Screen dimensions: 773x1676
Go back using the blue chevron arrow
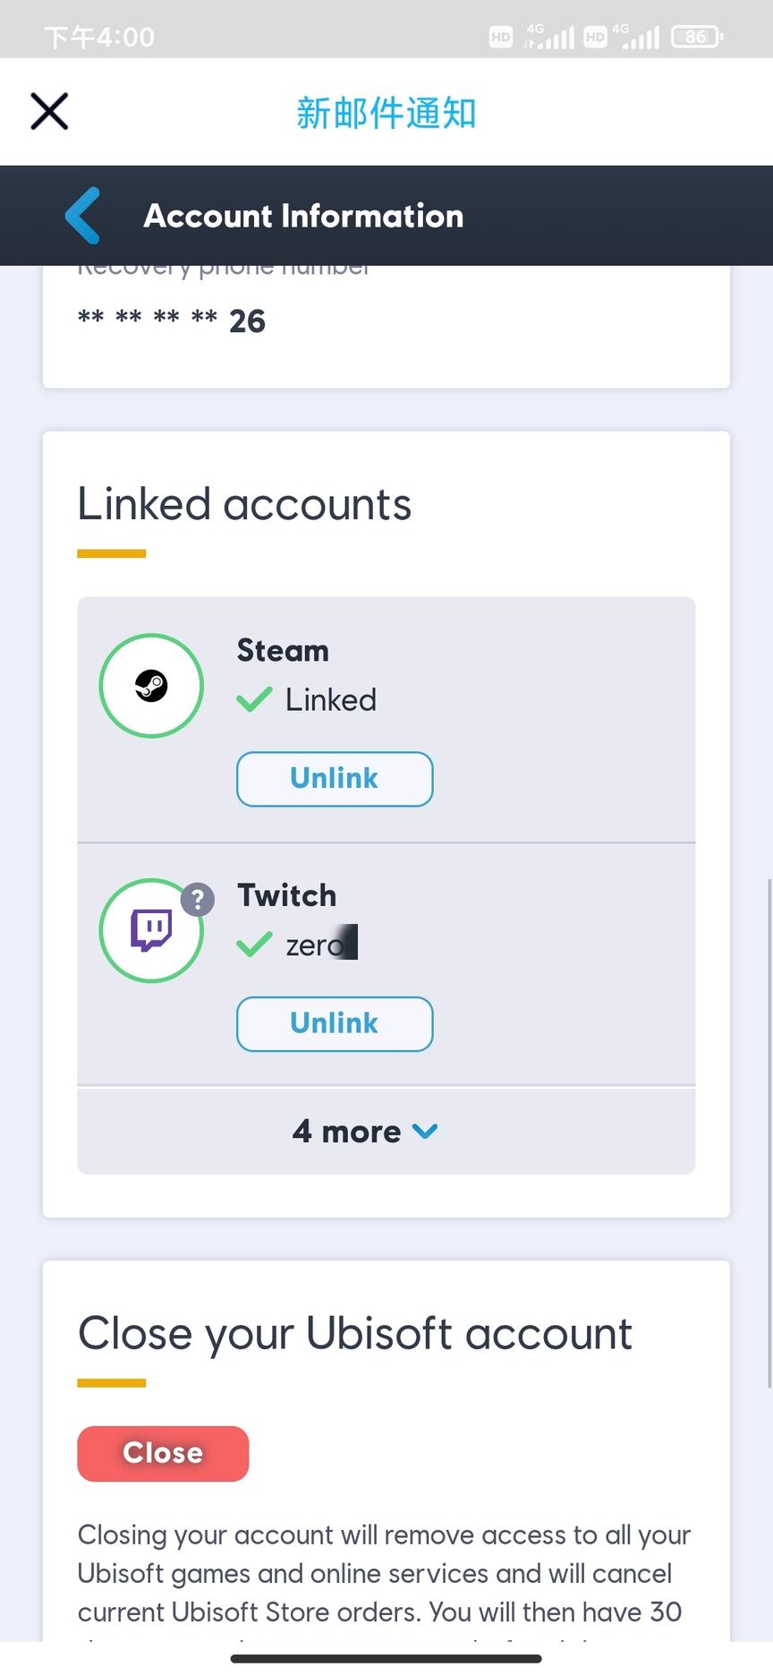pos(83,216)
